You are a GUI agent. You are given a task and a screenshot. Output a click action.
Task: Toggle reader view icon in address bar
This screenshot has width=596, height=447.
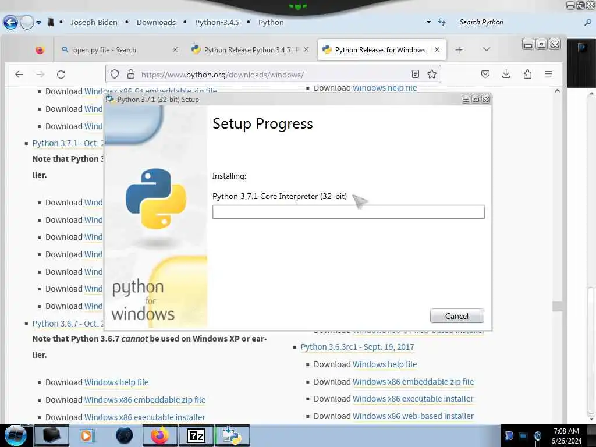[416, 74]
